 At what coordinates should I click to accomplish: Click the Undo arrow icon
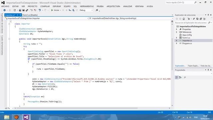[x=40, y=10]
